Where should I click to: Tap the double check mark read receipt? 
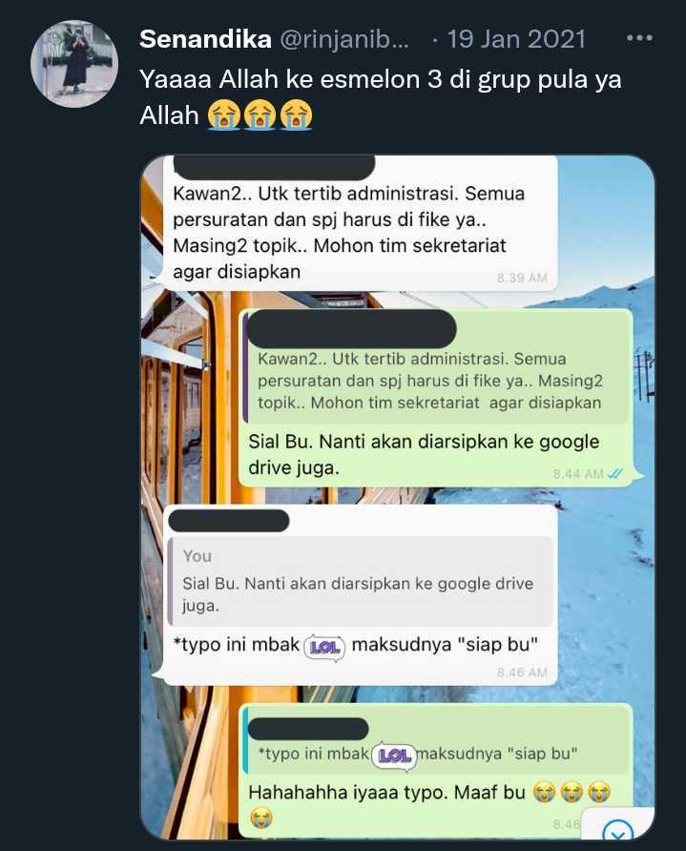pyautogui.click(x=614, y=474)
